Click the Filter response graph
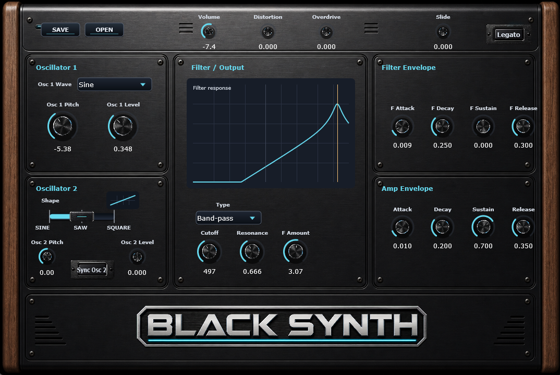560x375 pixels. point(271,133)
